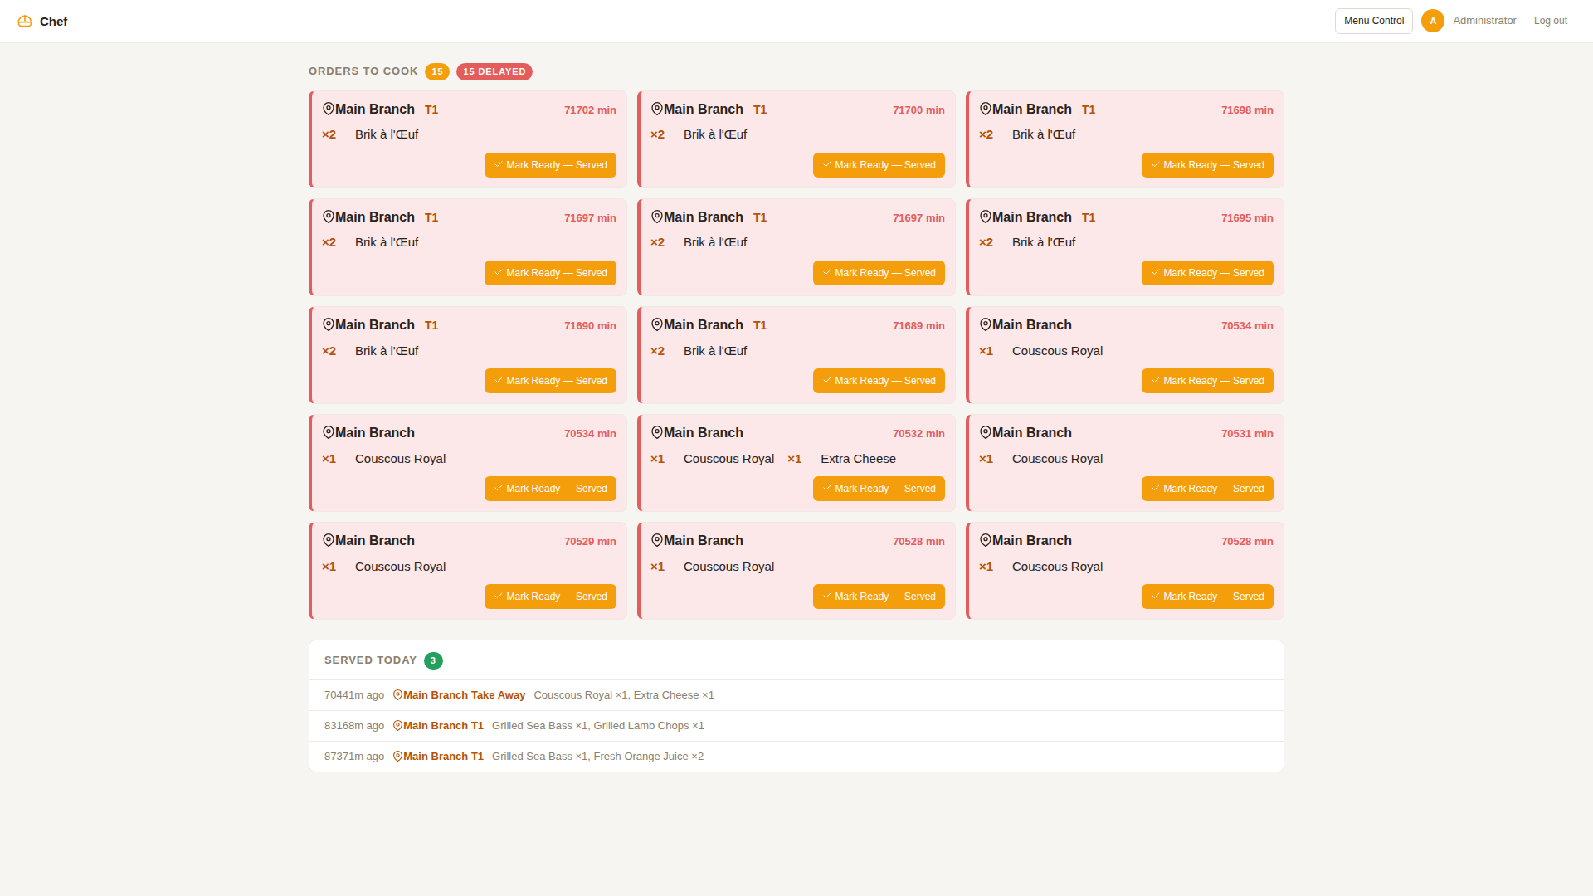Viewport: 1593px width, 896px height.
Task: Click location pin on 70531 min order
Action: [986, 432]
